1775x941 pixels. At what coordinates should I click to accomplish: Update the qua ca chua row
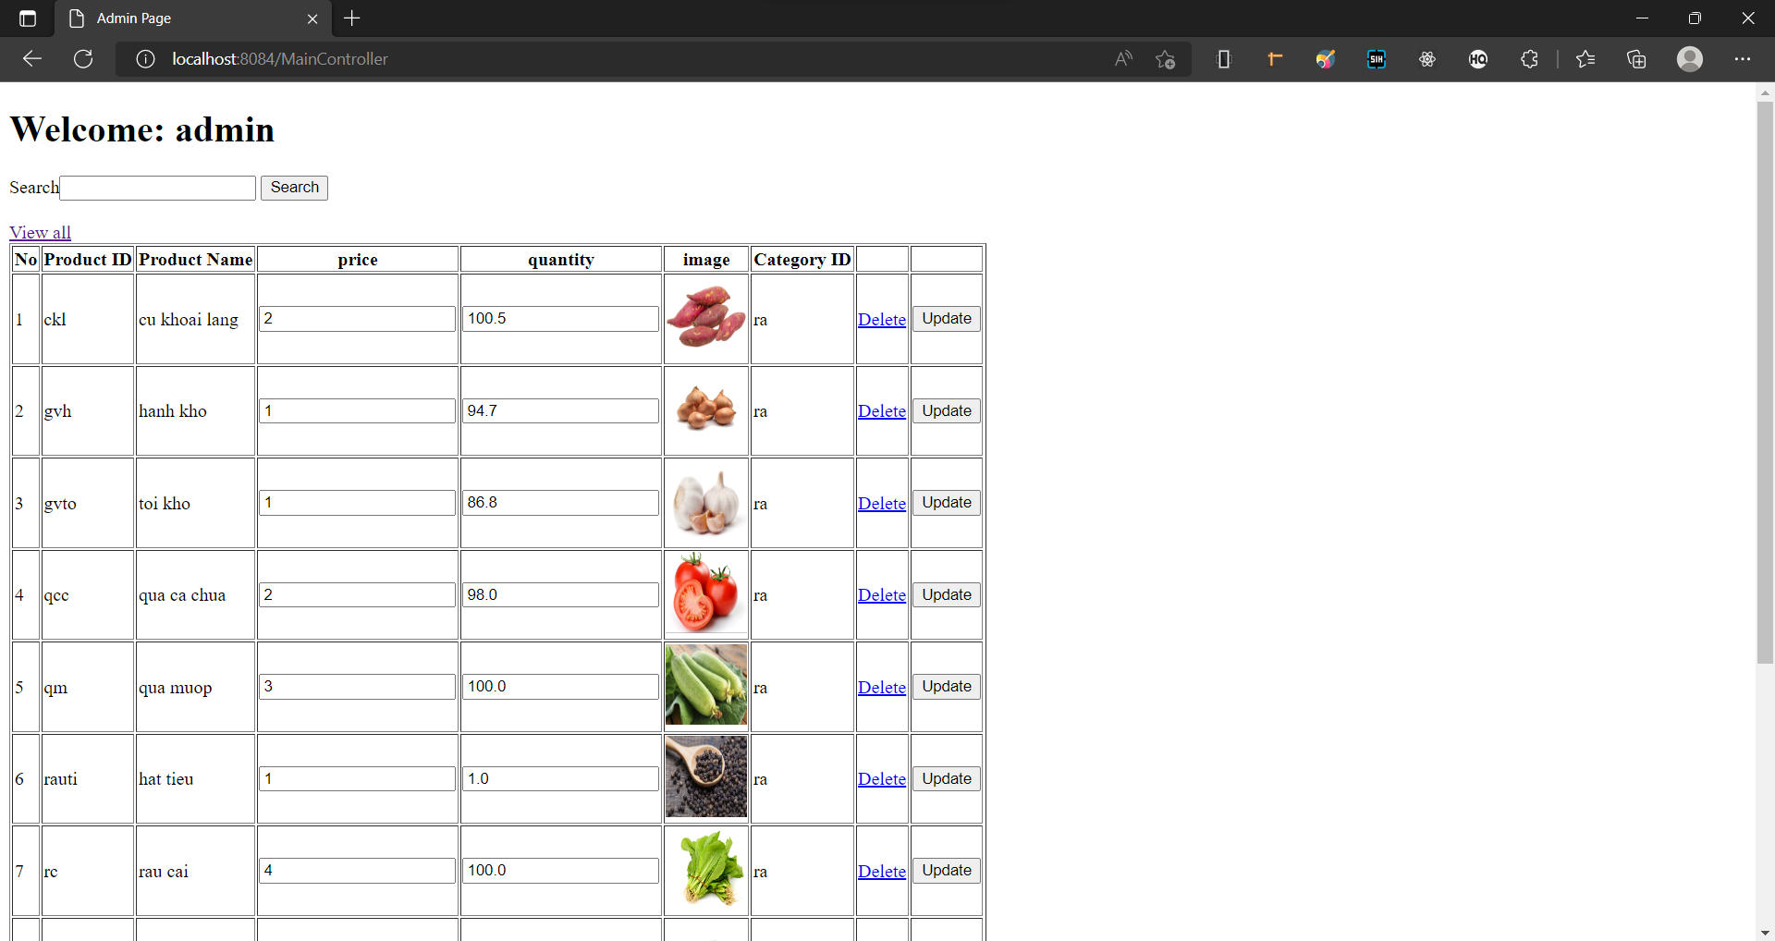(947, 594)
